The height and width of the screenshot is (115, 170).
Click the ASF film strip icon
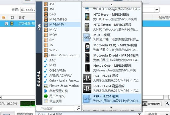click(x=46, y=4)
